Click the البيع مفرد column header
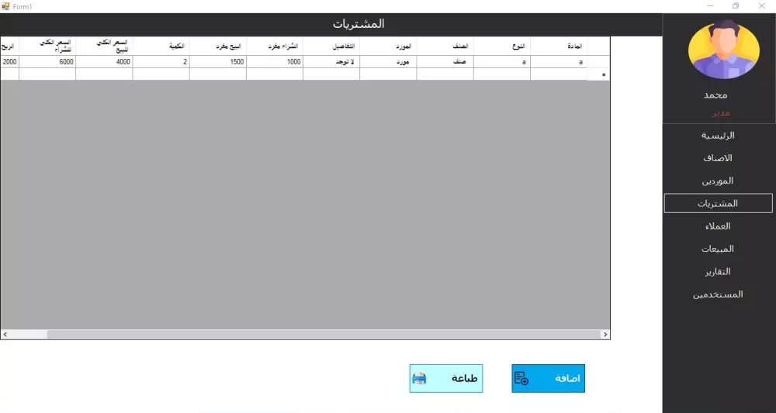776x413 pixels. point(218,46)
